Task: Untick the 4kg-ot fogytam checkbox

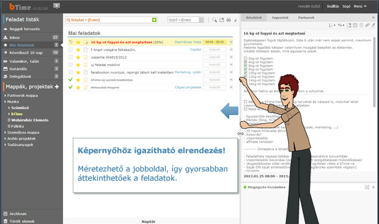Action: (x=246, y=62)
